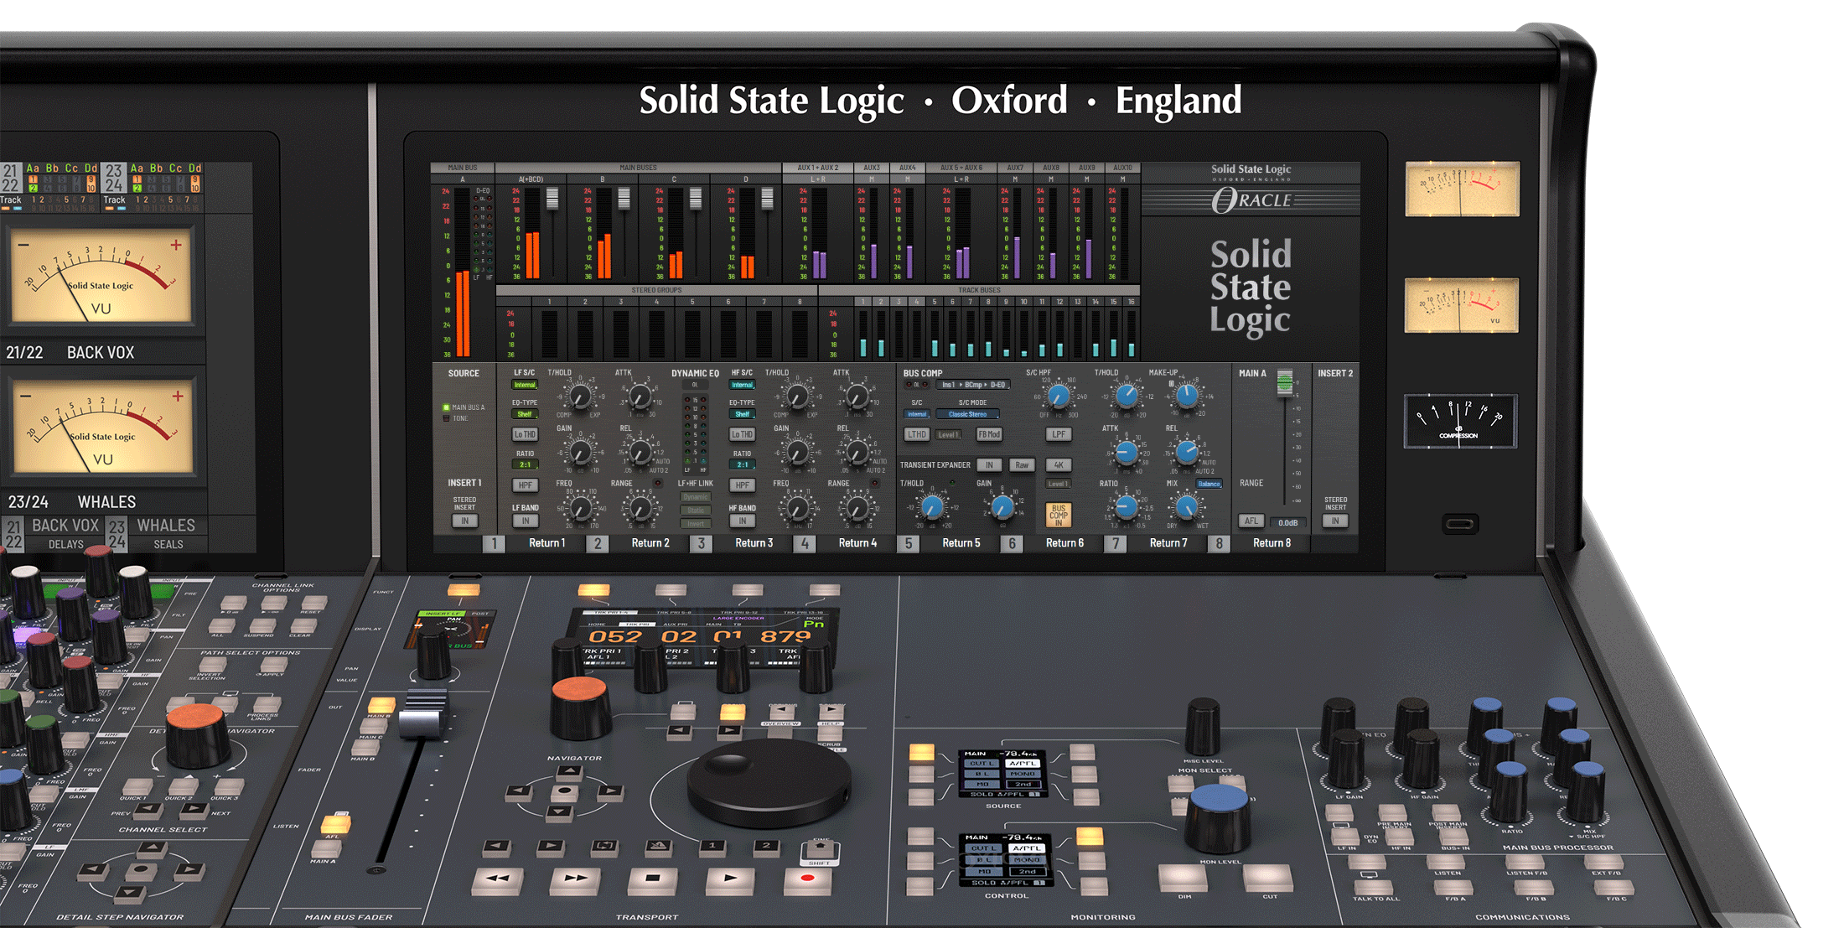Click the rewind transport button

point(499,880)
